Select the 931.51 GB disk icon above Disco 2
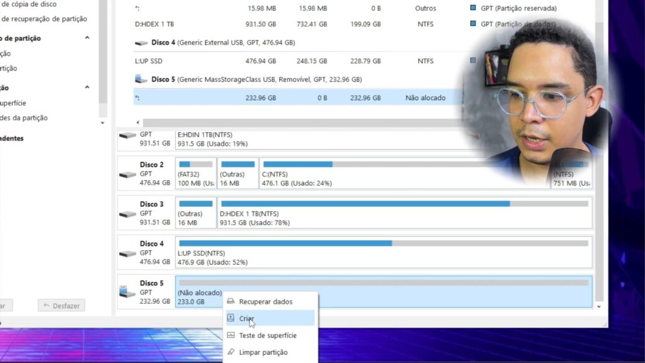The width and height of the screenshot is (645, 363). [x=127, y=135]
